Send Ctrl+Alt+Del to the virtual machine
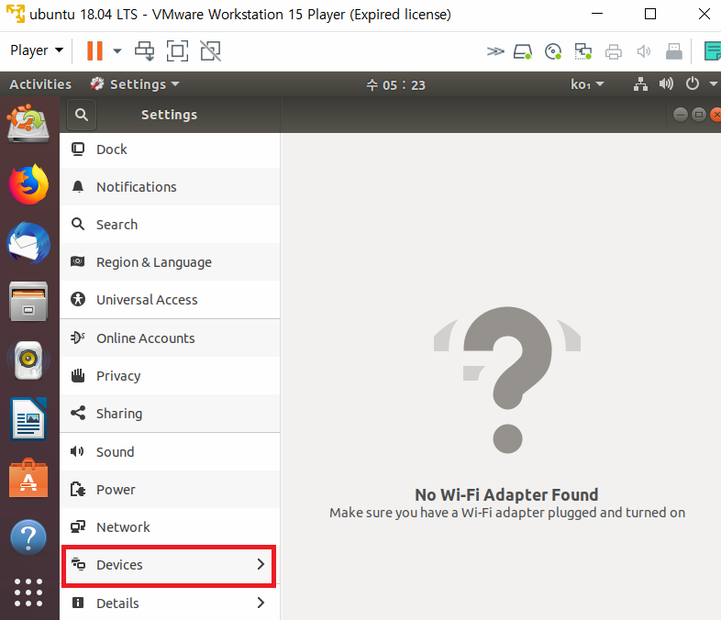Viewport: 721px width, 620px height. 144,50
